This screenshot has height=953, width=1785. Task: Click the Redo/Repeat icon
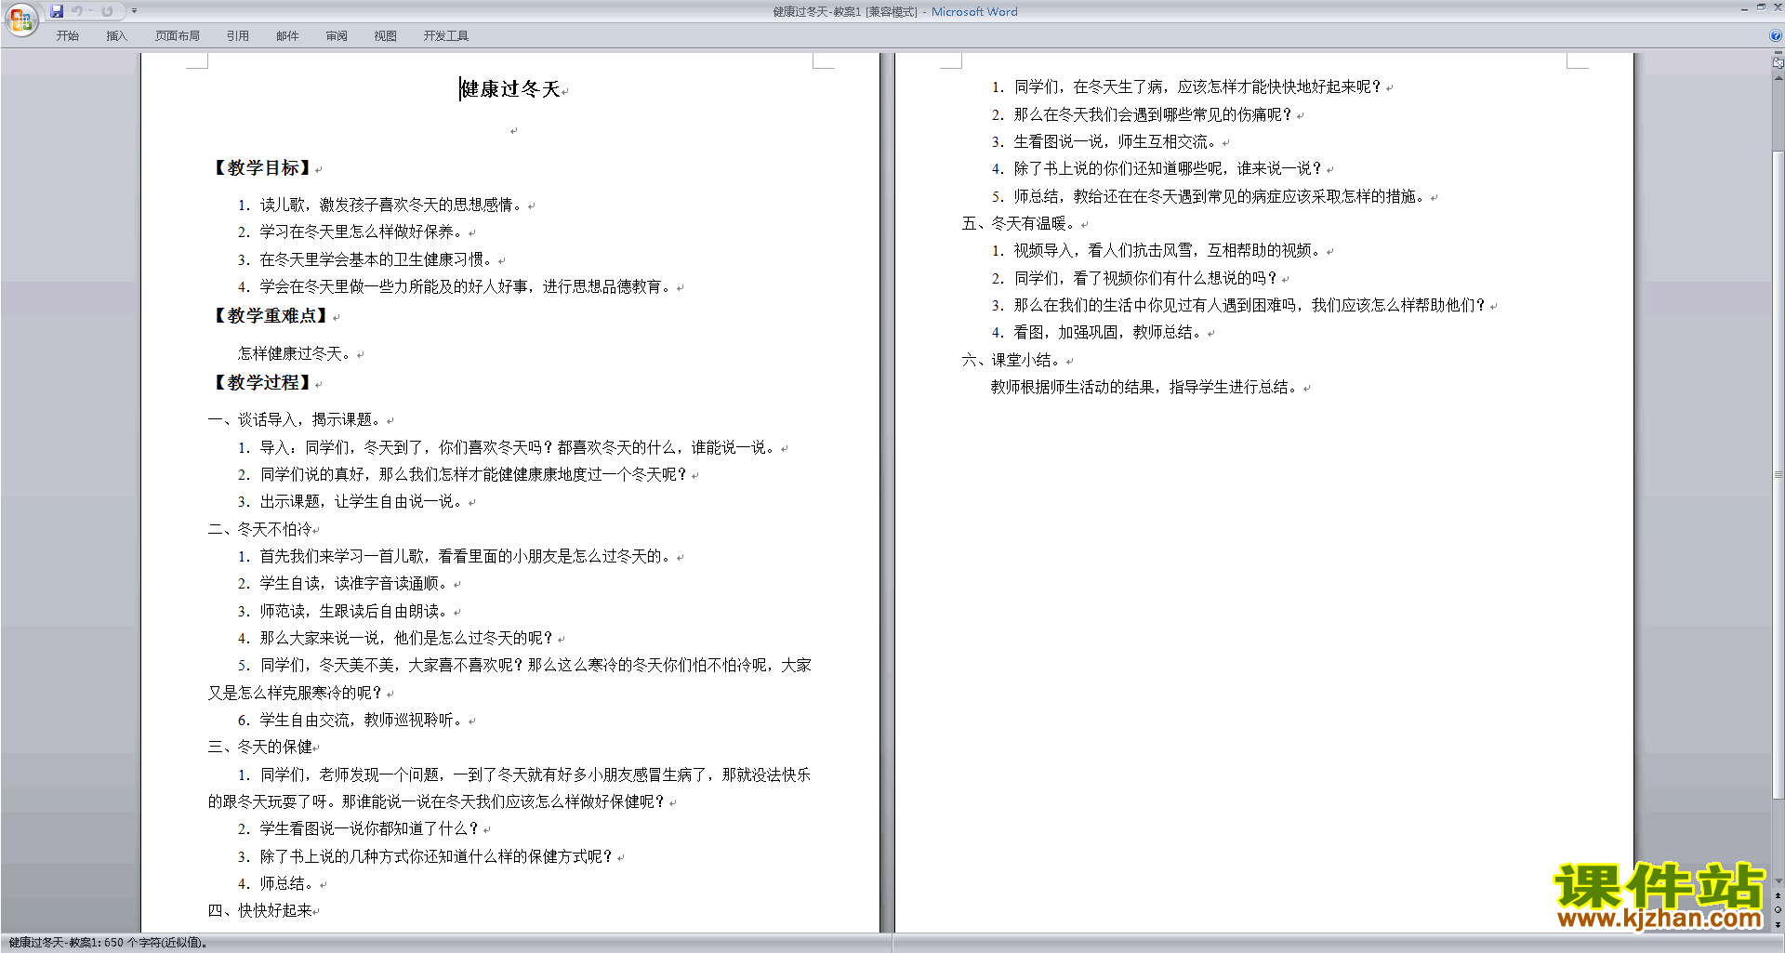(107, 11)
